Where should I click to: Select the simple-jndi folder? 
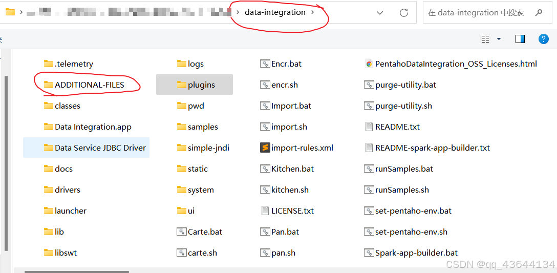click(x=203, y=148)
